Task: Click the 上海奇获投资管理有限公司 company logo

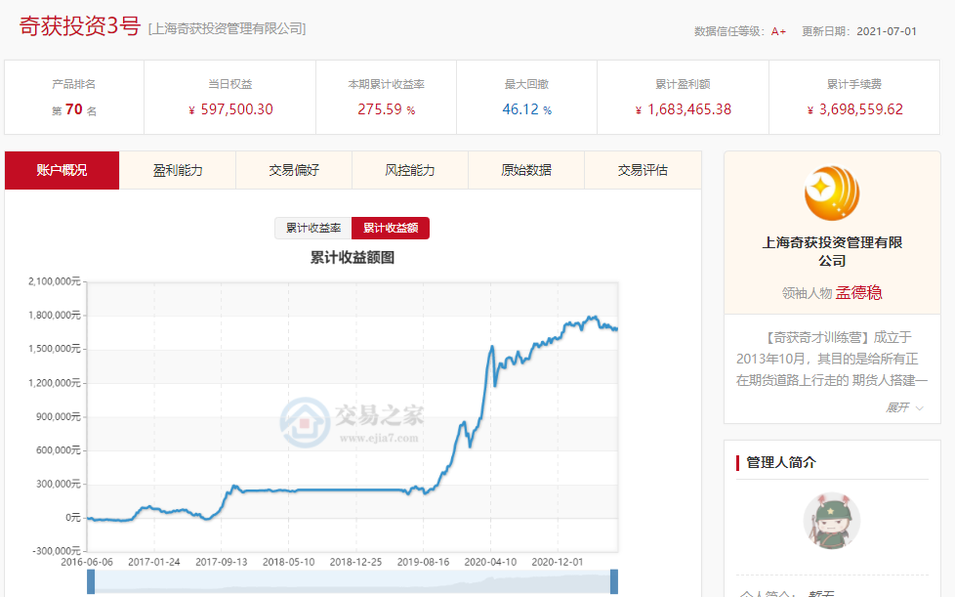Action: [x=832, y=193]
